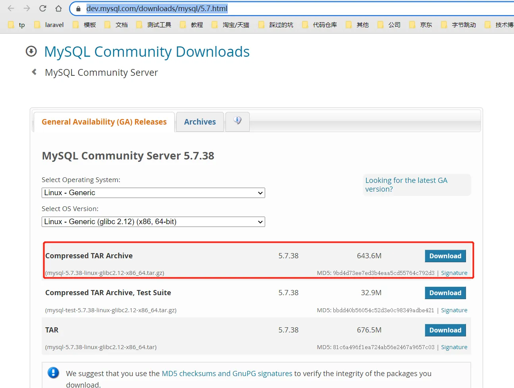Click the mysql-5.7.38-linux-glibc2.12-x86_64.tar filename
Image resolution: width=514 pixels, height=388 pixels.
click(x=101, y=347)
